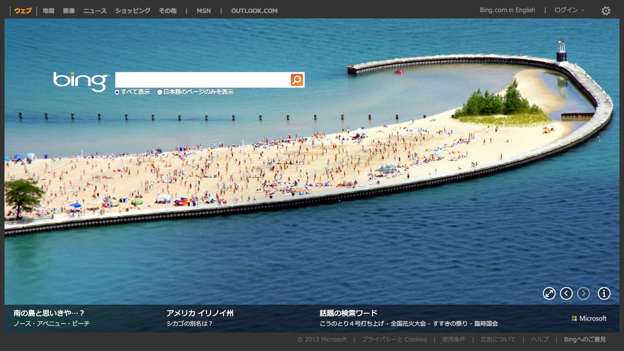The height and width of the screenshot is (351, 624).
Task: Expand the ログイン dropdown
Action: click(x=569, y=10)
